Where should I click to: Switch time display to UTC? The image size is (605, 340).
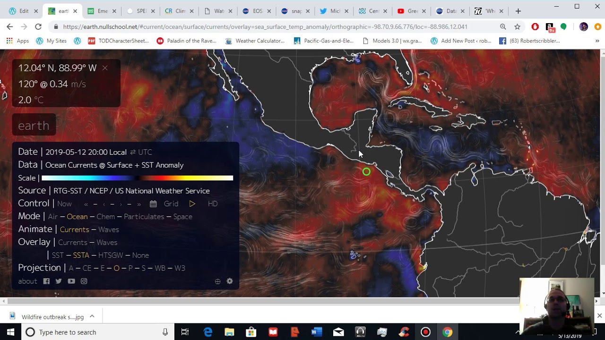pos(145,152)
